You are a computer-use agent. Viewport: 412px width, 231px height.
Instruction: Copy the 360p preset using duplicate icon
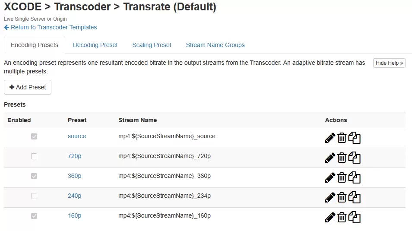coord(354,177)
